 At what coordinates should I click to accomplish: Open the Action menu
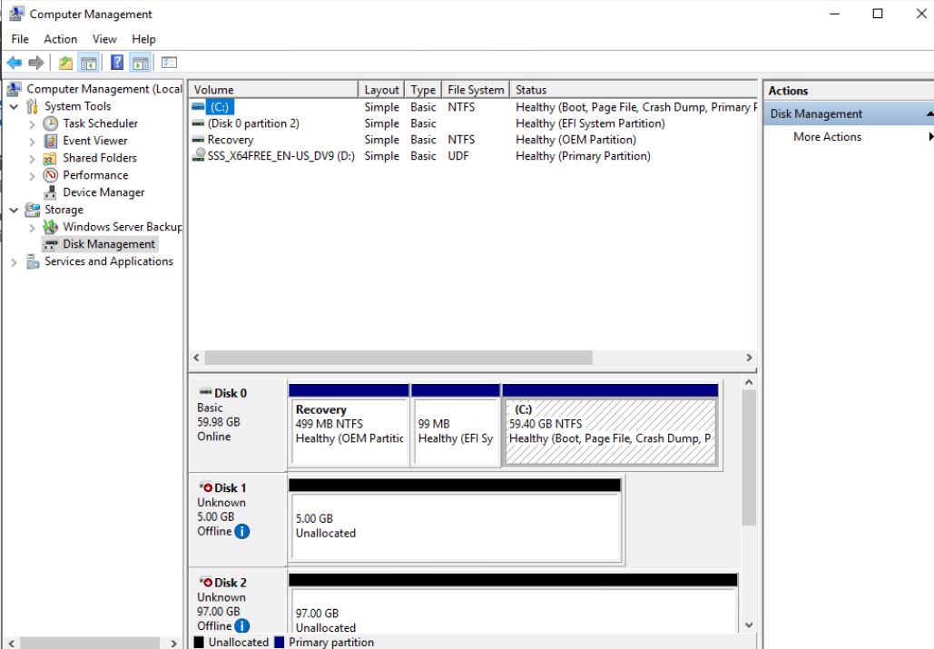coord(60,39)
